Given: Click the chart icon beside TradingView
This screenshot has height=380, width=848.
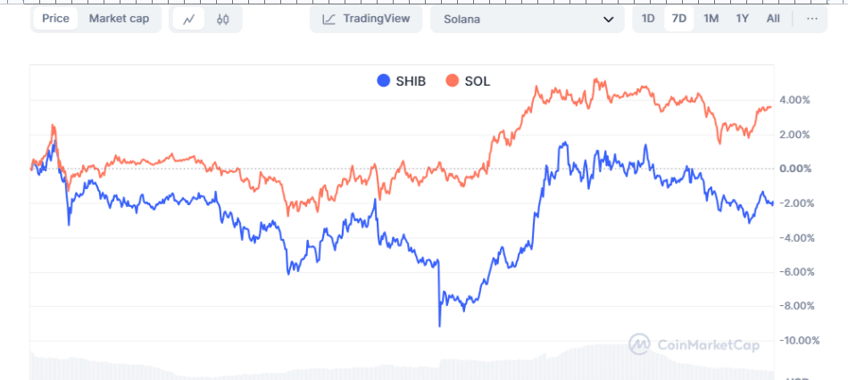Looking at the screenshot, I should point(329,19).
